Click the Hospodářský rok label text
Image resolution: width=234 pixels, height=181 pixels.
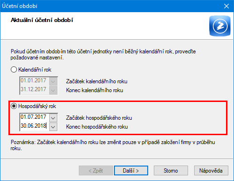(x=37, y=106)
